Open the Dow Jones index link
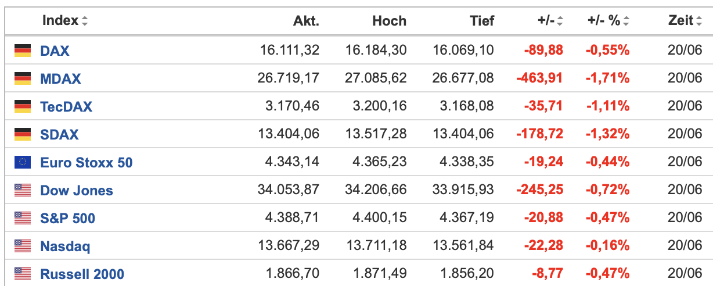 point(77,190)
